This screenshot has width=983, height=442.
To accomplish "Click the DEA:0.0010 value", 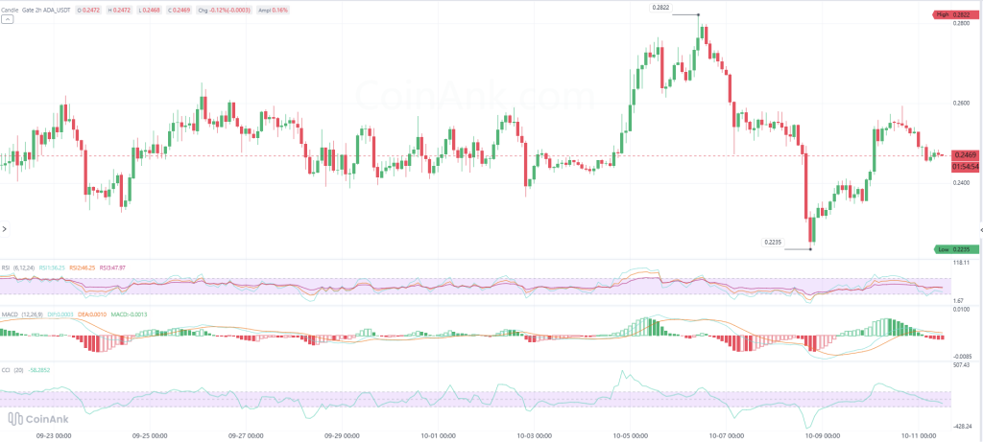I will coord(91,314).
